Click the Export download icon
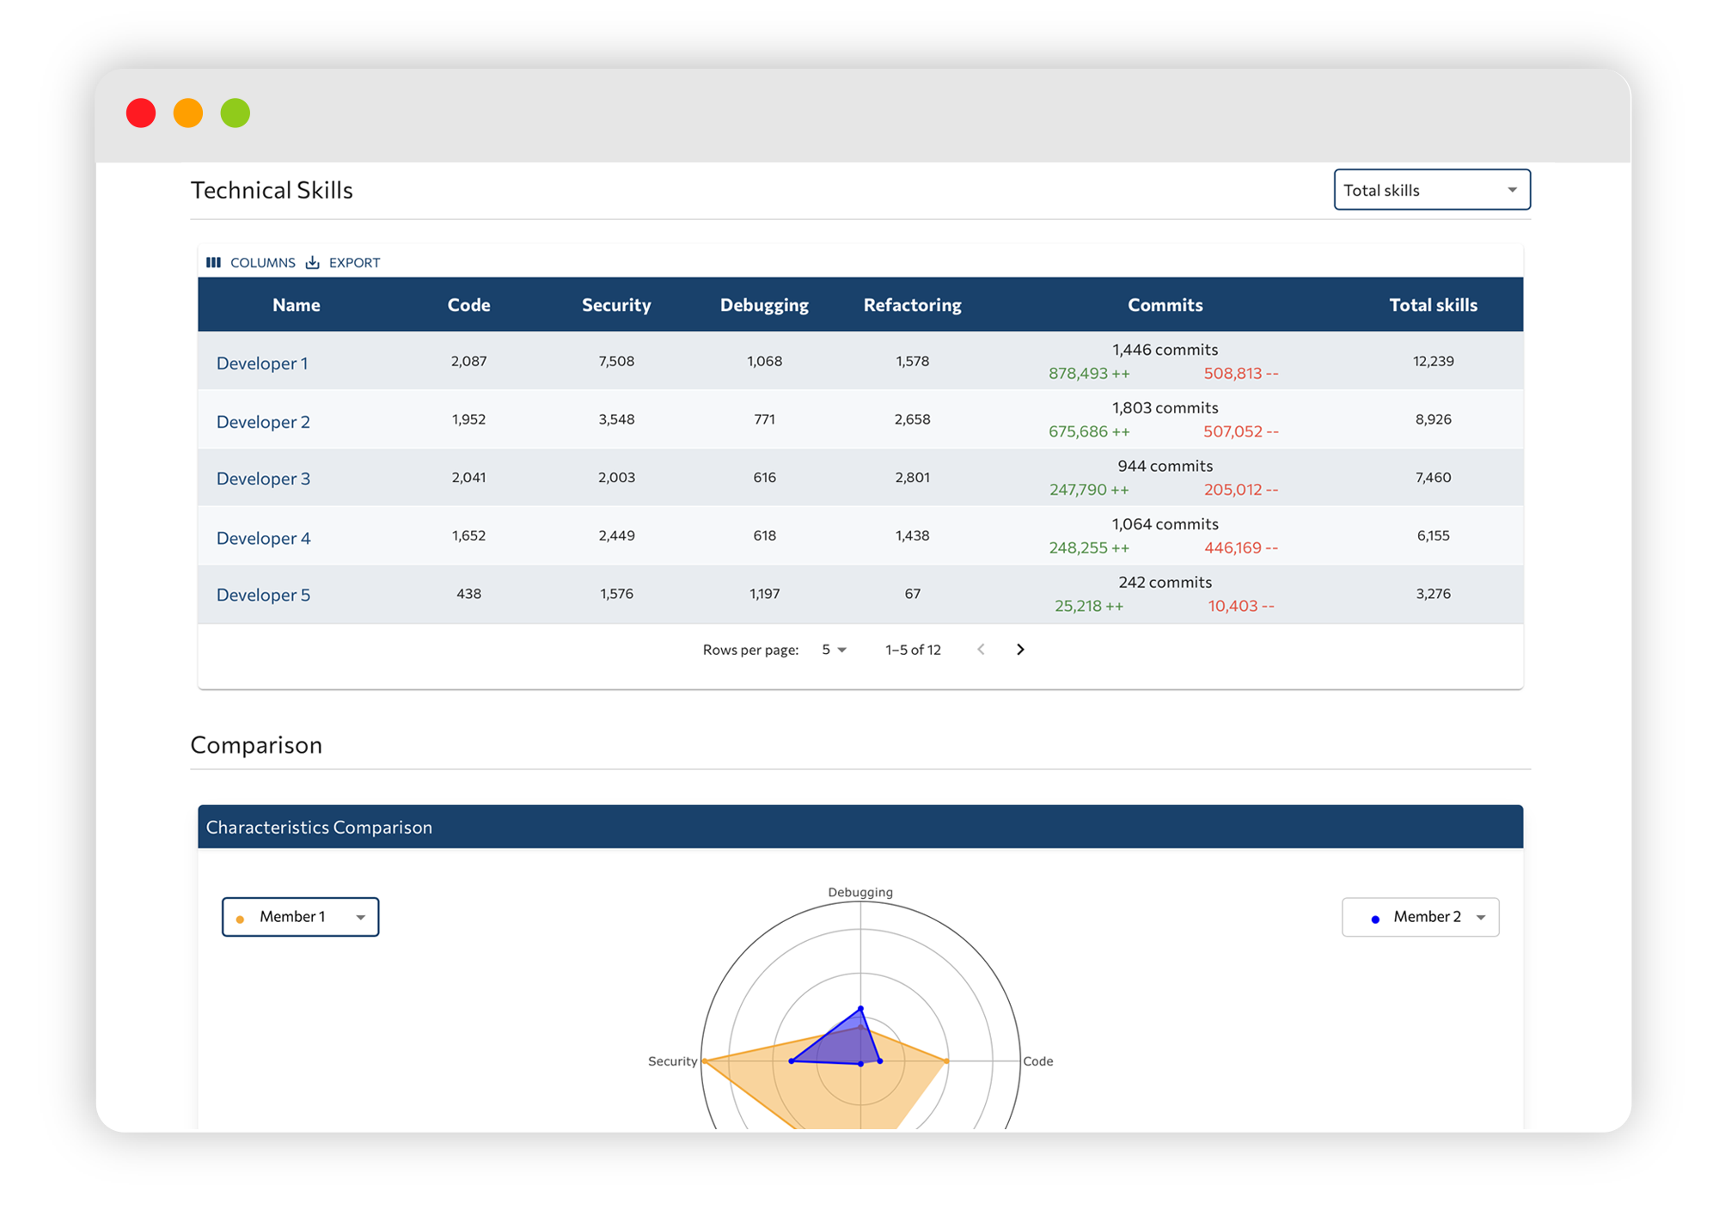 pos(313,261)
